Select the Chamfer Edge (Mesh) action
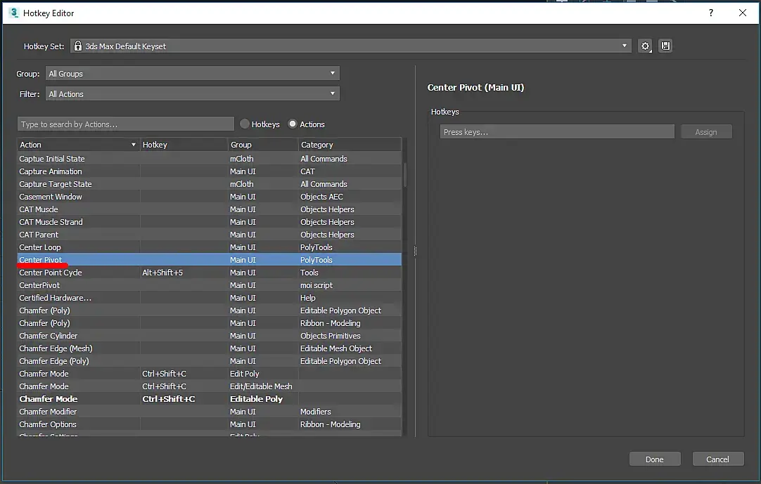The image size is (761, 484). [209, 348]
